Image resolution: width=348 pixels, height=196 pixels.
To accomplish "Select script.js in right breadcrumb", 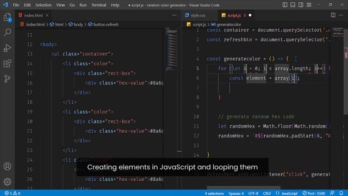I will [x=199, y=24].
